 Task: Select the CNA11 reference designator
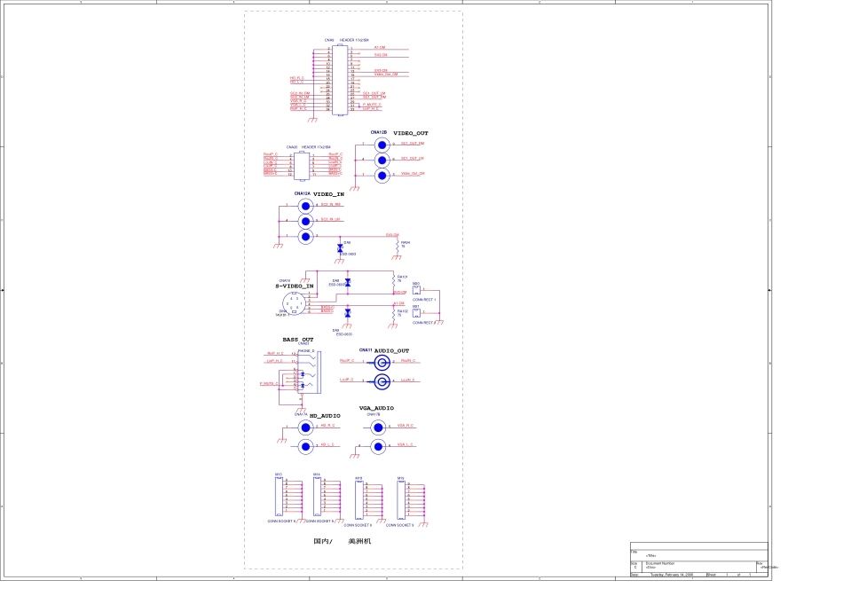366,349
